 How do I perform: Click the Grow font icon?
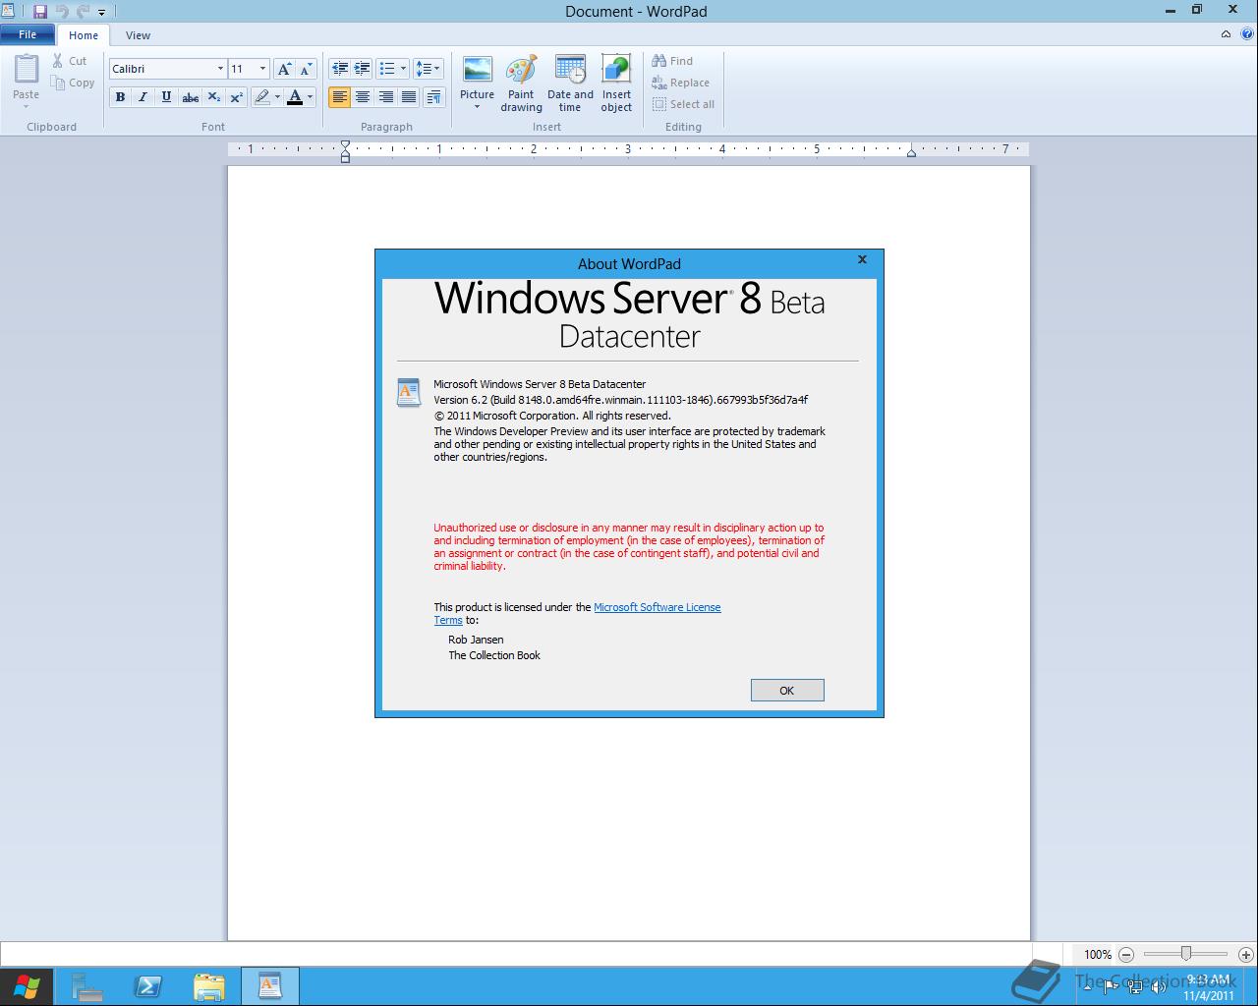284,69
